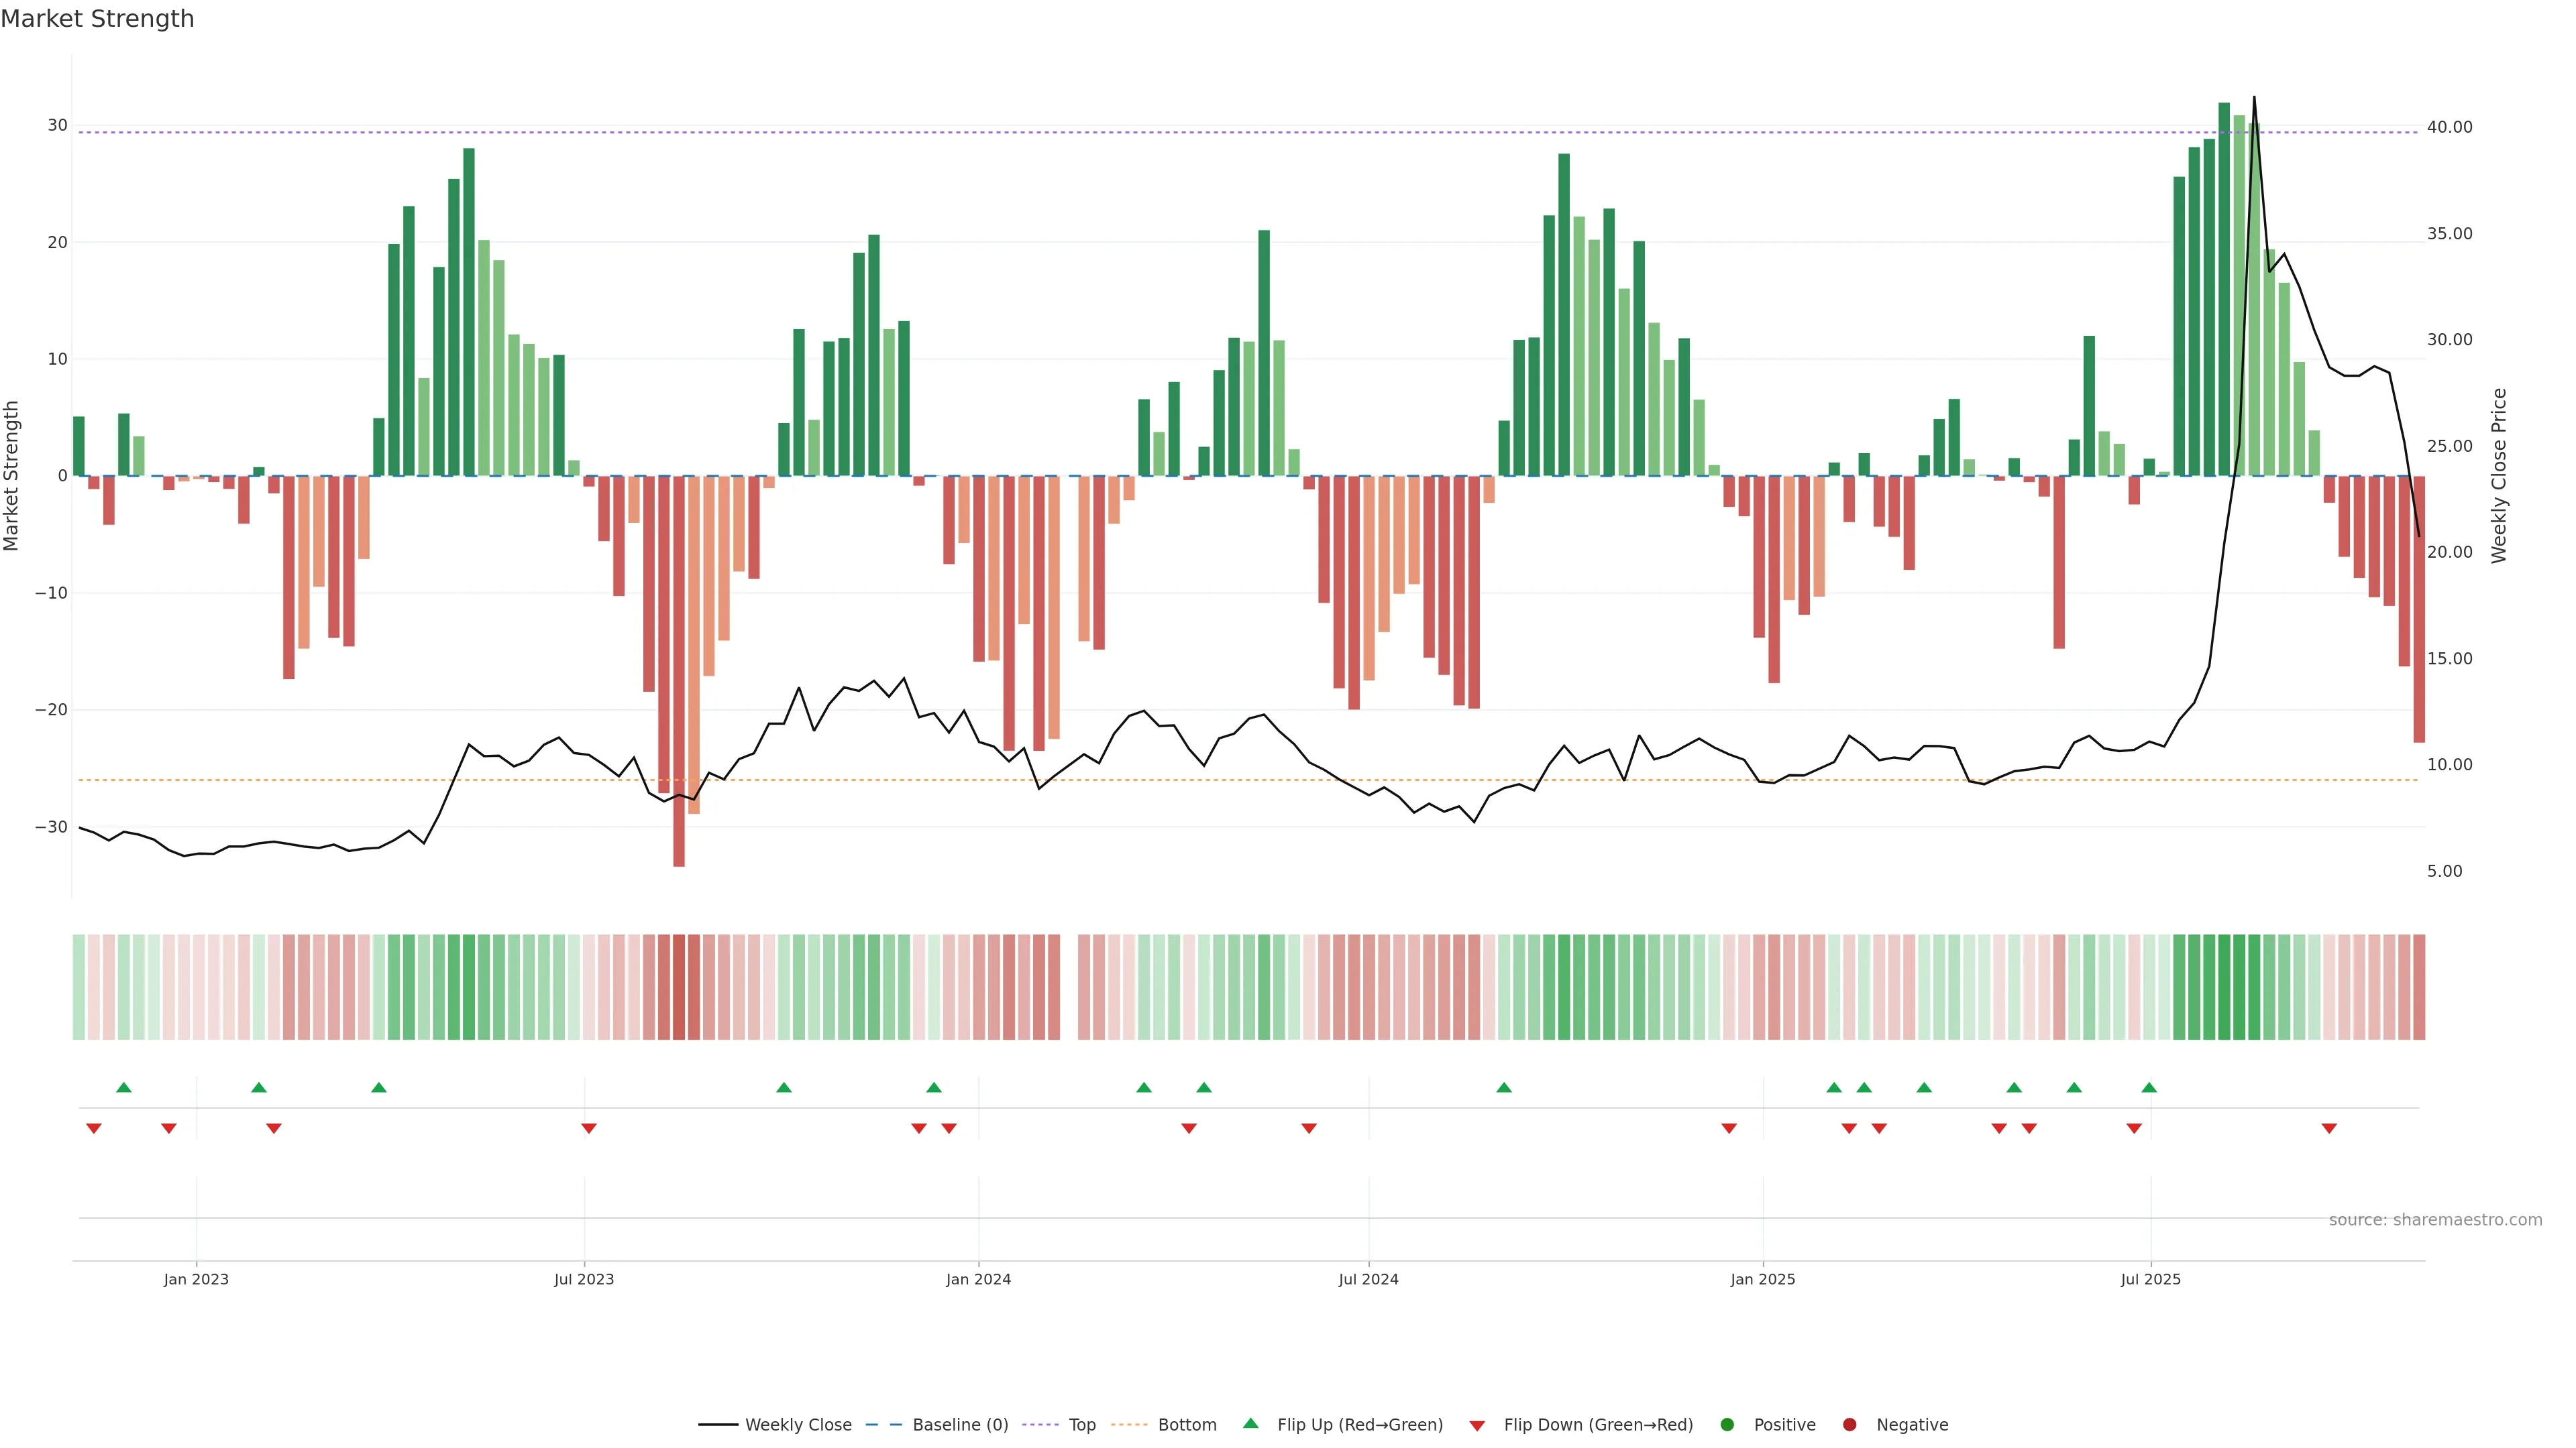Click the red flip-down marker above Jul 2023
This screenshot has width=2576, height=1448.
coord(589,1128)
